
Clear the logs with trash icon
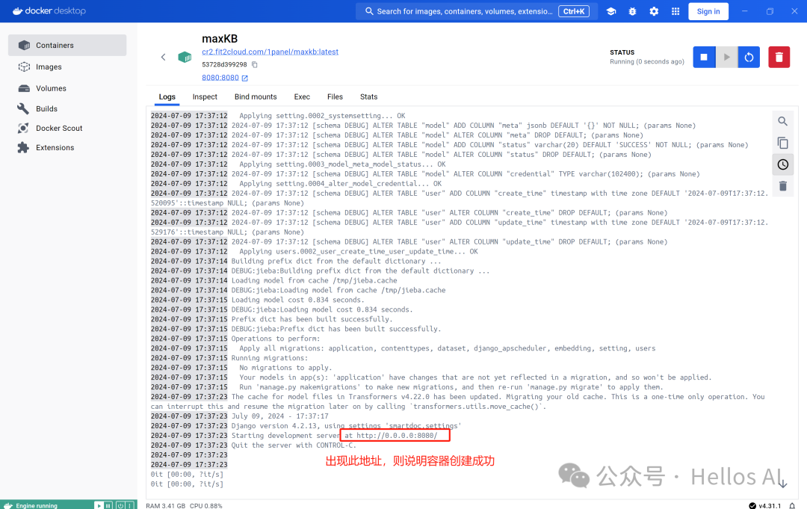click(782, 186)
